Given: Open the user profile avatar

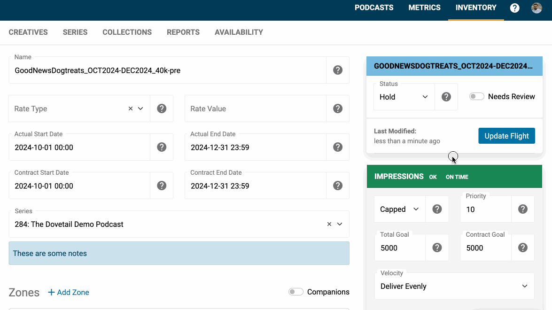Looking at the screenshot, I should (x=536, y=8).
